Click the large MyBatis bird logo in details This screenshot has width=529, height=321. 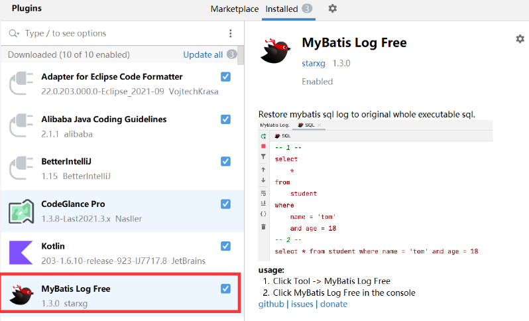(x=275, y=51)
